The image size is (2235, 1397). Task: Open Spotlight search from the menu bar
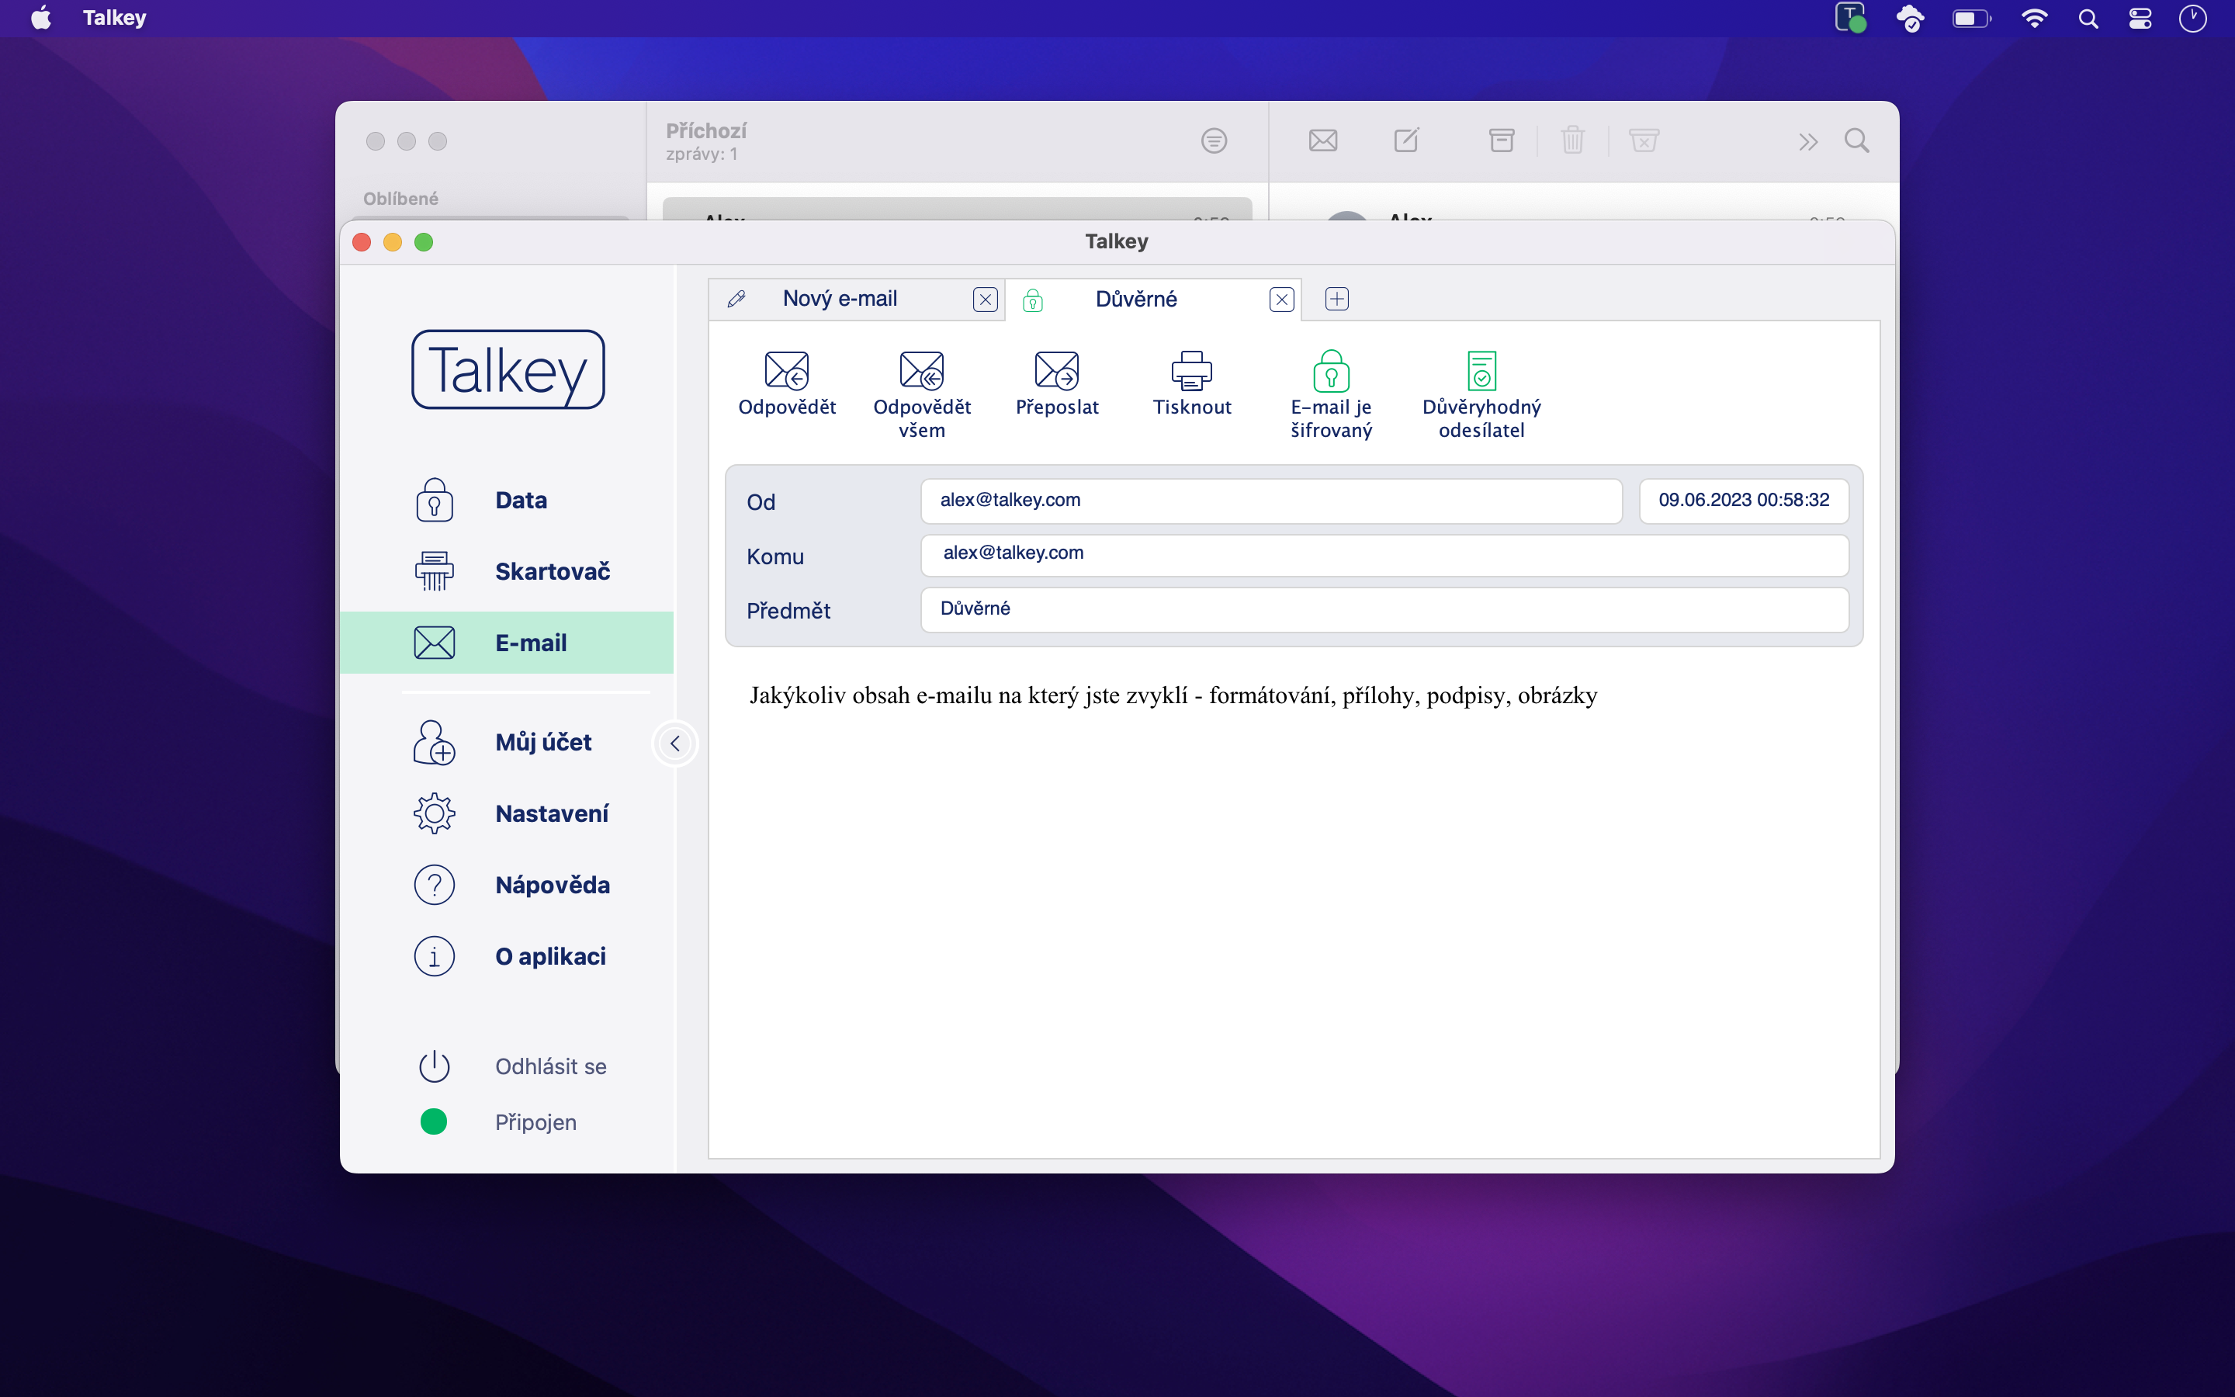pos(2089,18)
